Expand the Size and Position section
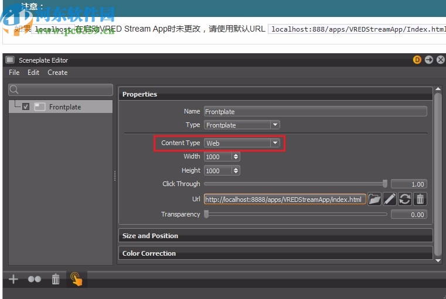The width and height of the screenshot is (446, 299). coord(275,236)
